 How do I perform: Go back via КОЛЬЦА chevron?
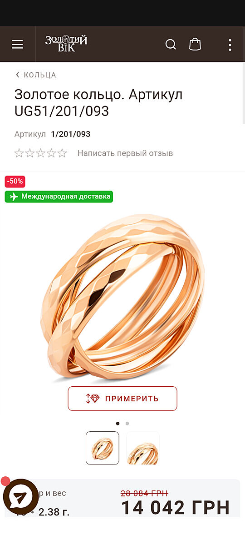pyautogui.click(x=18, y=75)
